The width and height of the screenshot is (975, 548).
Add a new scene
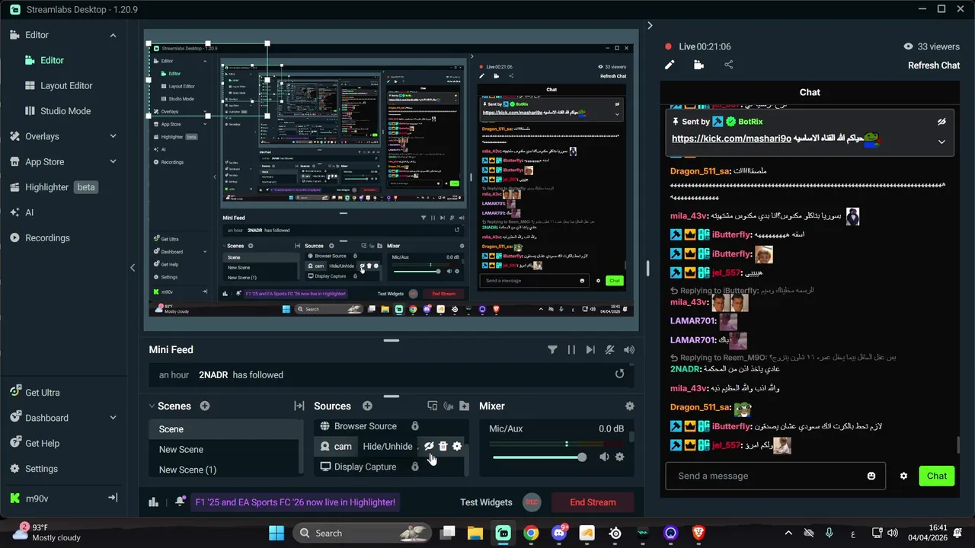(x=204, y=406)
